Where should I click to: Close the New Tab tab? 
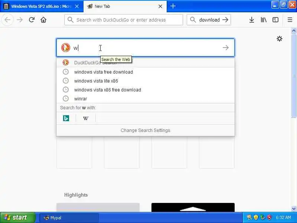pyautogui.click(x=160, y=6)
